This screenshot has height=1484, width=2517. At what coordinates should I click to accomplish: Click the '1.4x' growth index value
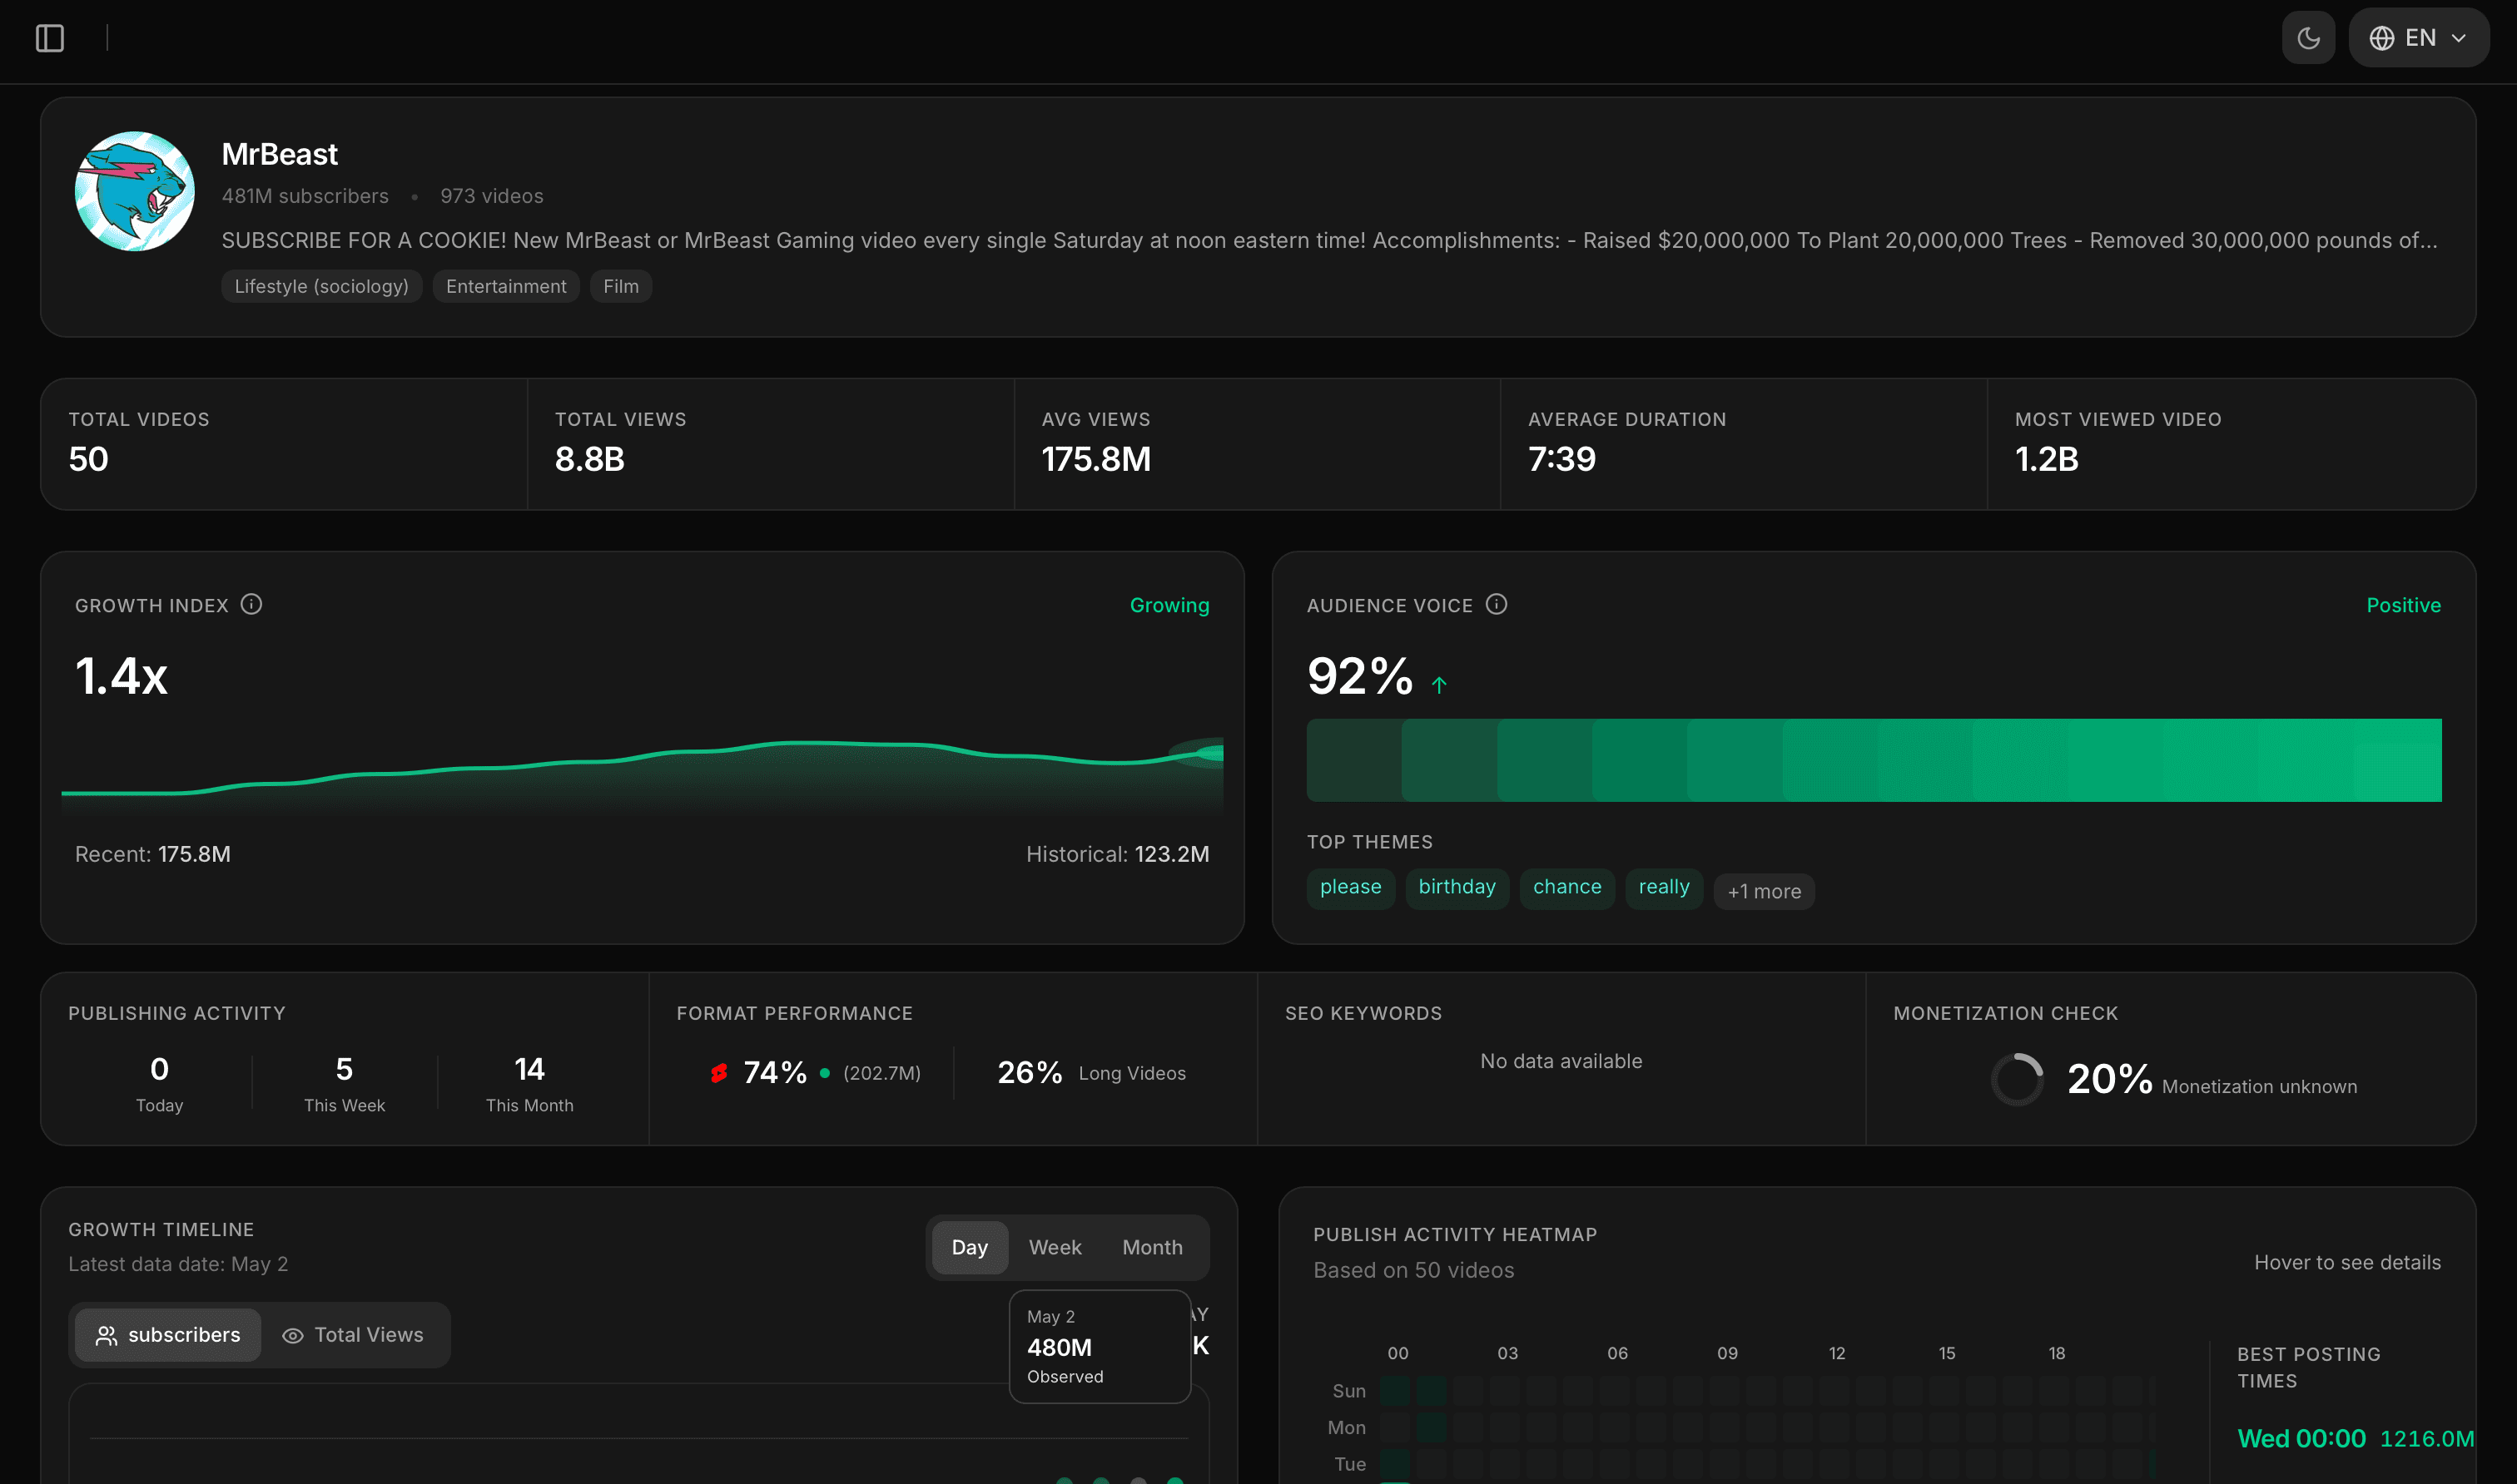pos(121,676)
